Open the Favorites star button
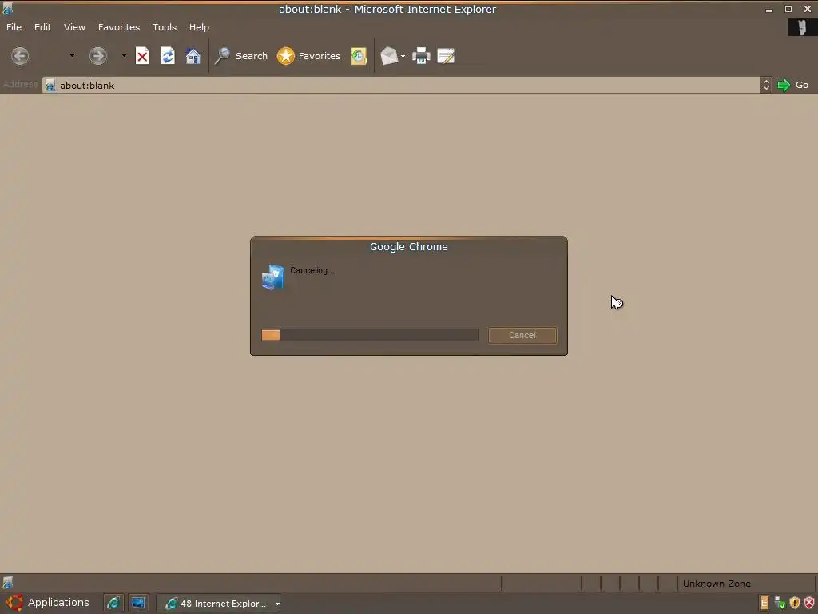818x614 pixels. (308, 56)
